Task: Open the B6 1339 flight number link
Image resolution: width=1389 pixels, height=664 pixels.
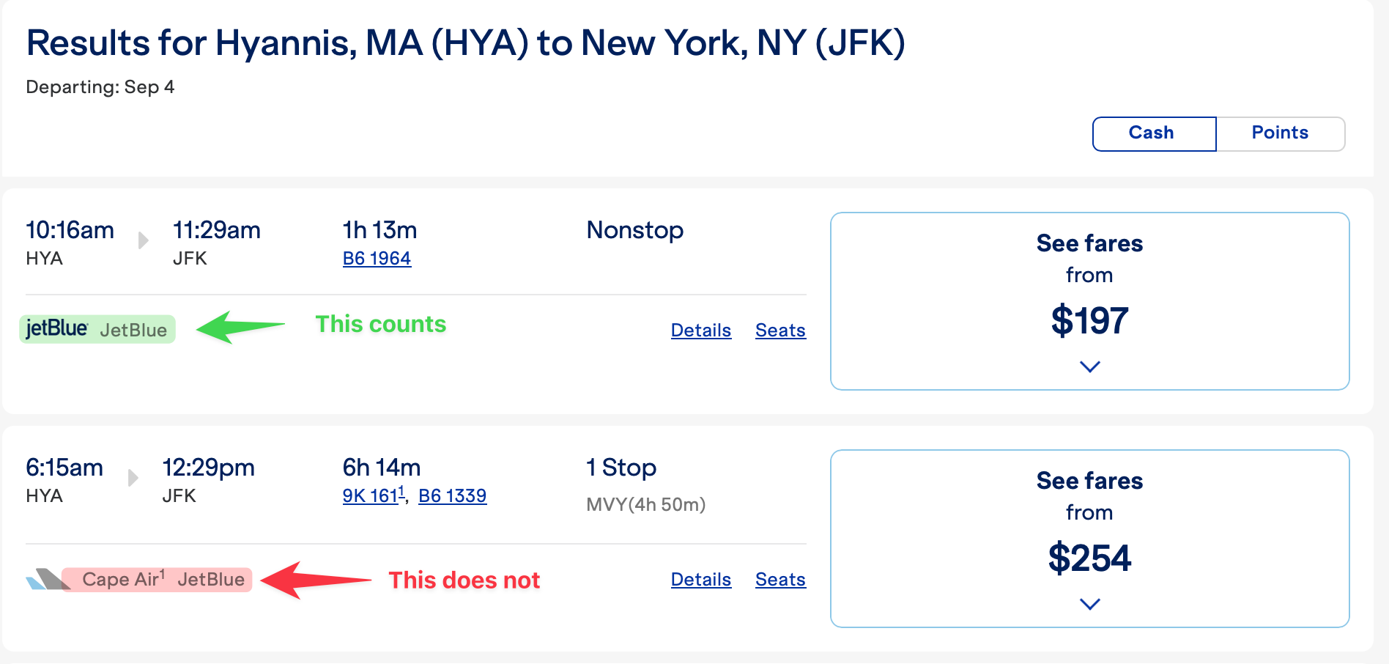Action: click(452, 496)
